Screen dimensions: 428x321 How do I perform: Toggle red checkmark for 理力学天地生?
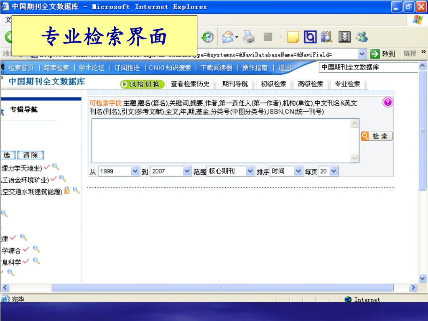[x=47, y=167]
